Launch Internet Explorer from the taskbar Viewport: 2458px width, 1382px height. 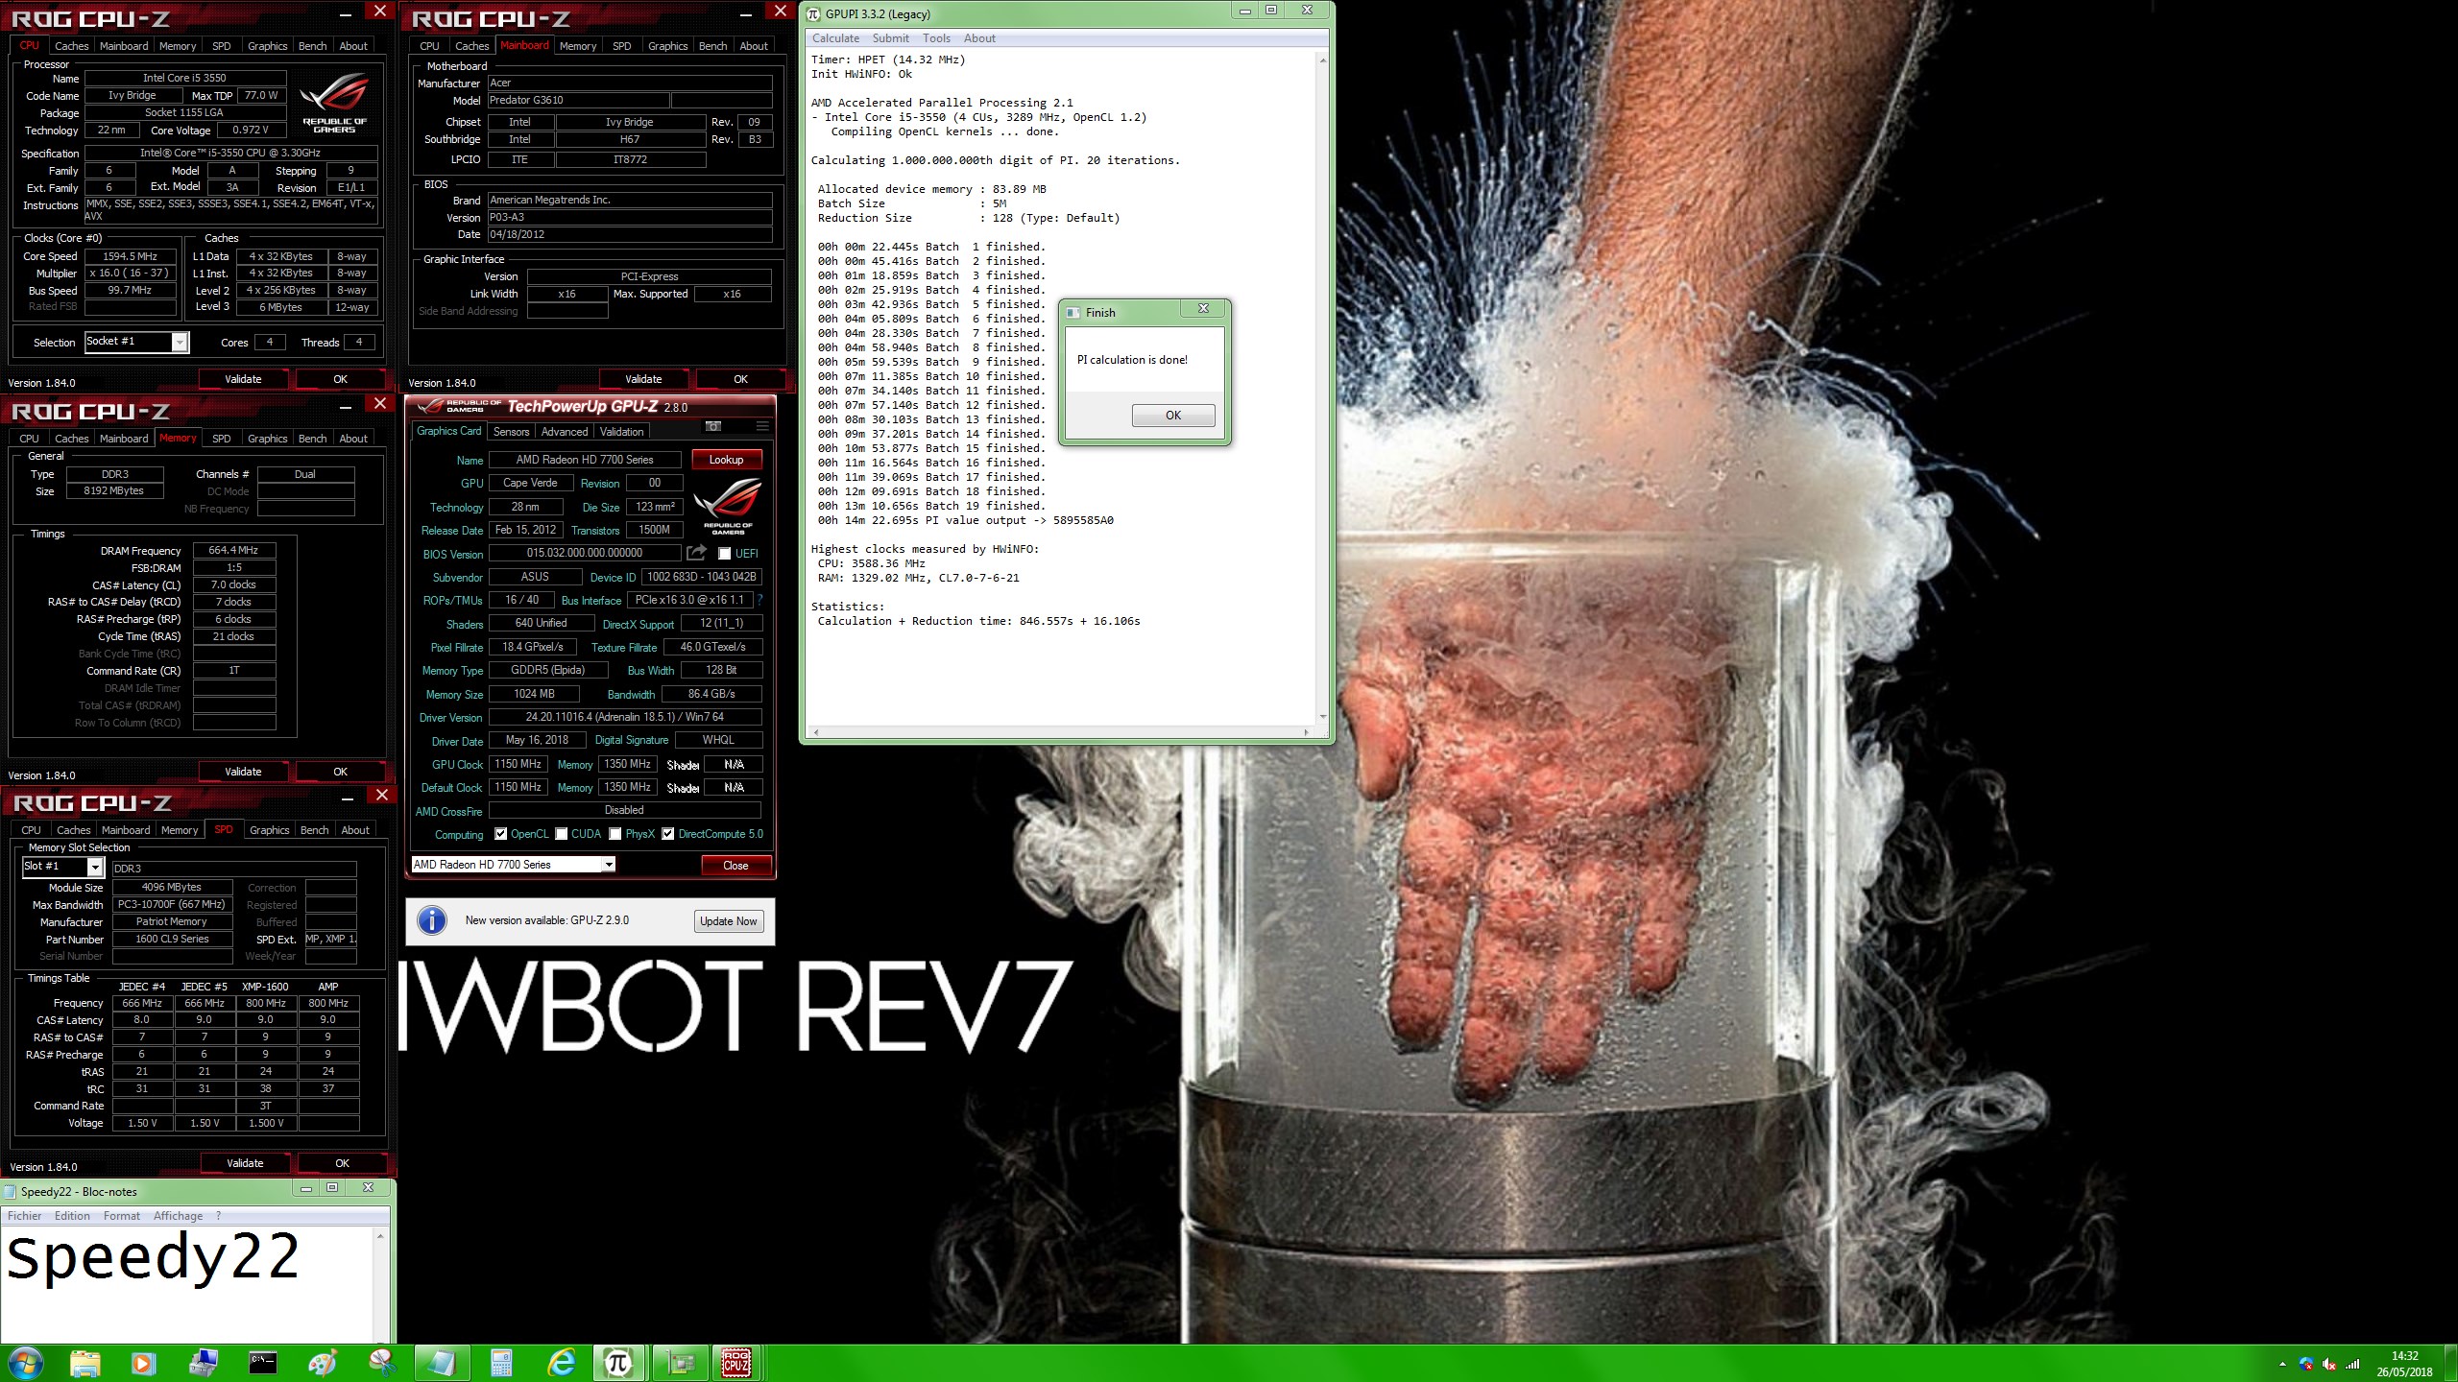pos(561,1363)
